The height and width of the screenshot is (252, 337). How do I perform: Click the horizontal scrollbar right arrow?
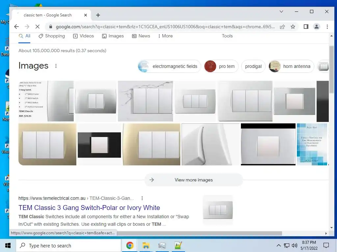(326, 233)
